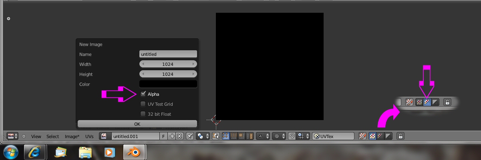This screenshot has width=481, height=160.
Task: Open the Image* menu
Action: click(x=72, y=136)
